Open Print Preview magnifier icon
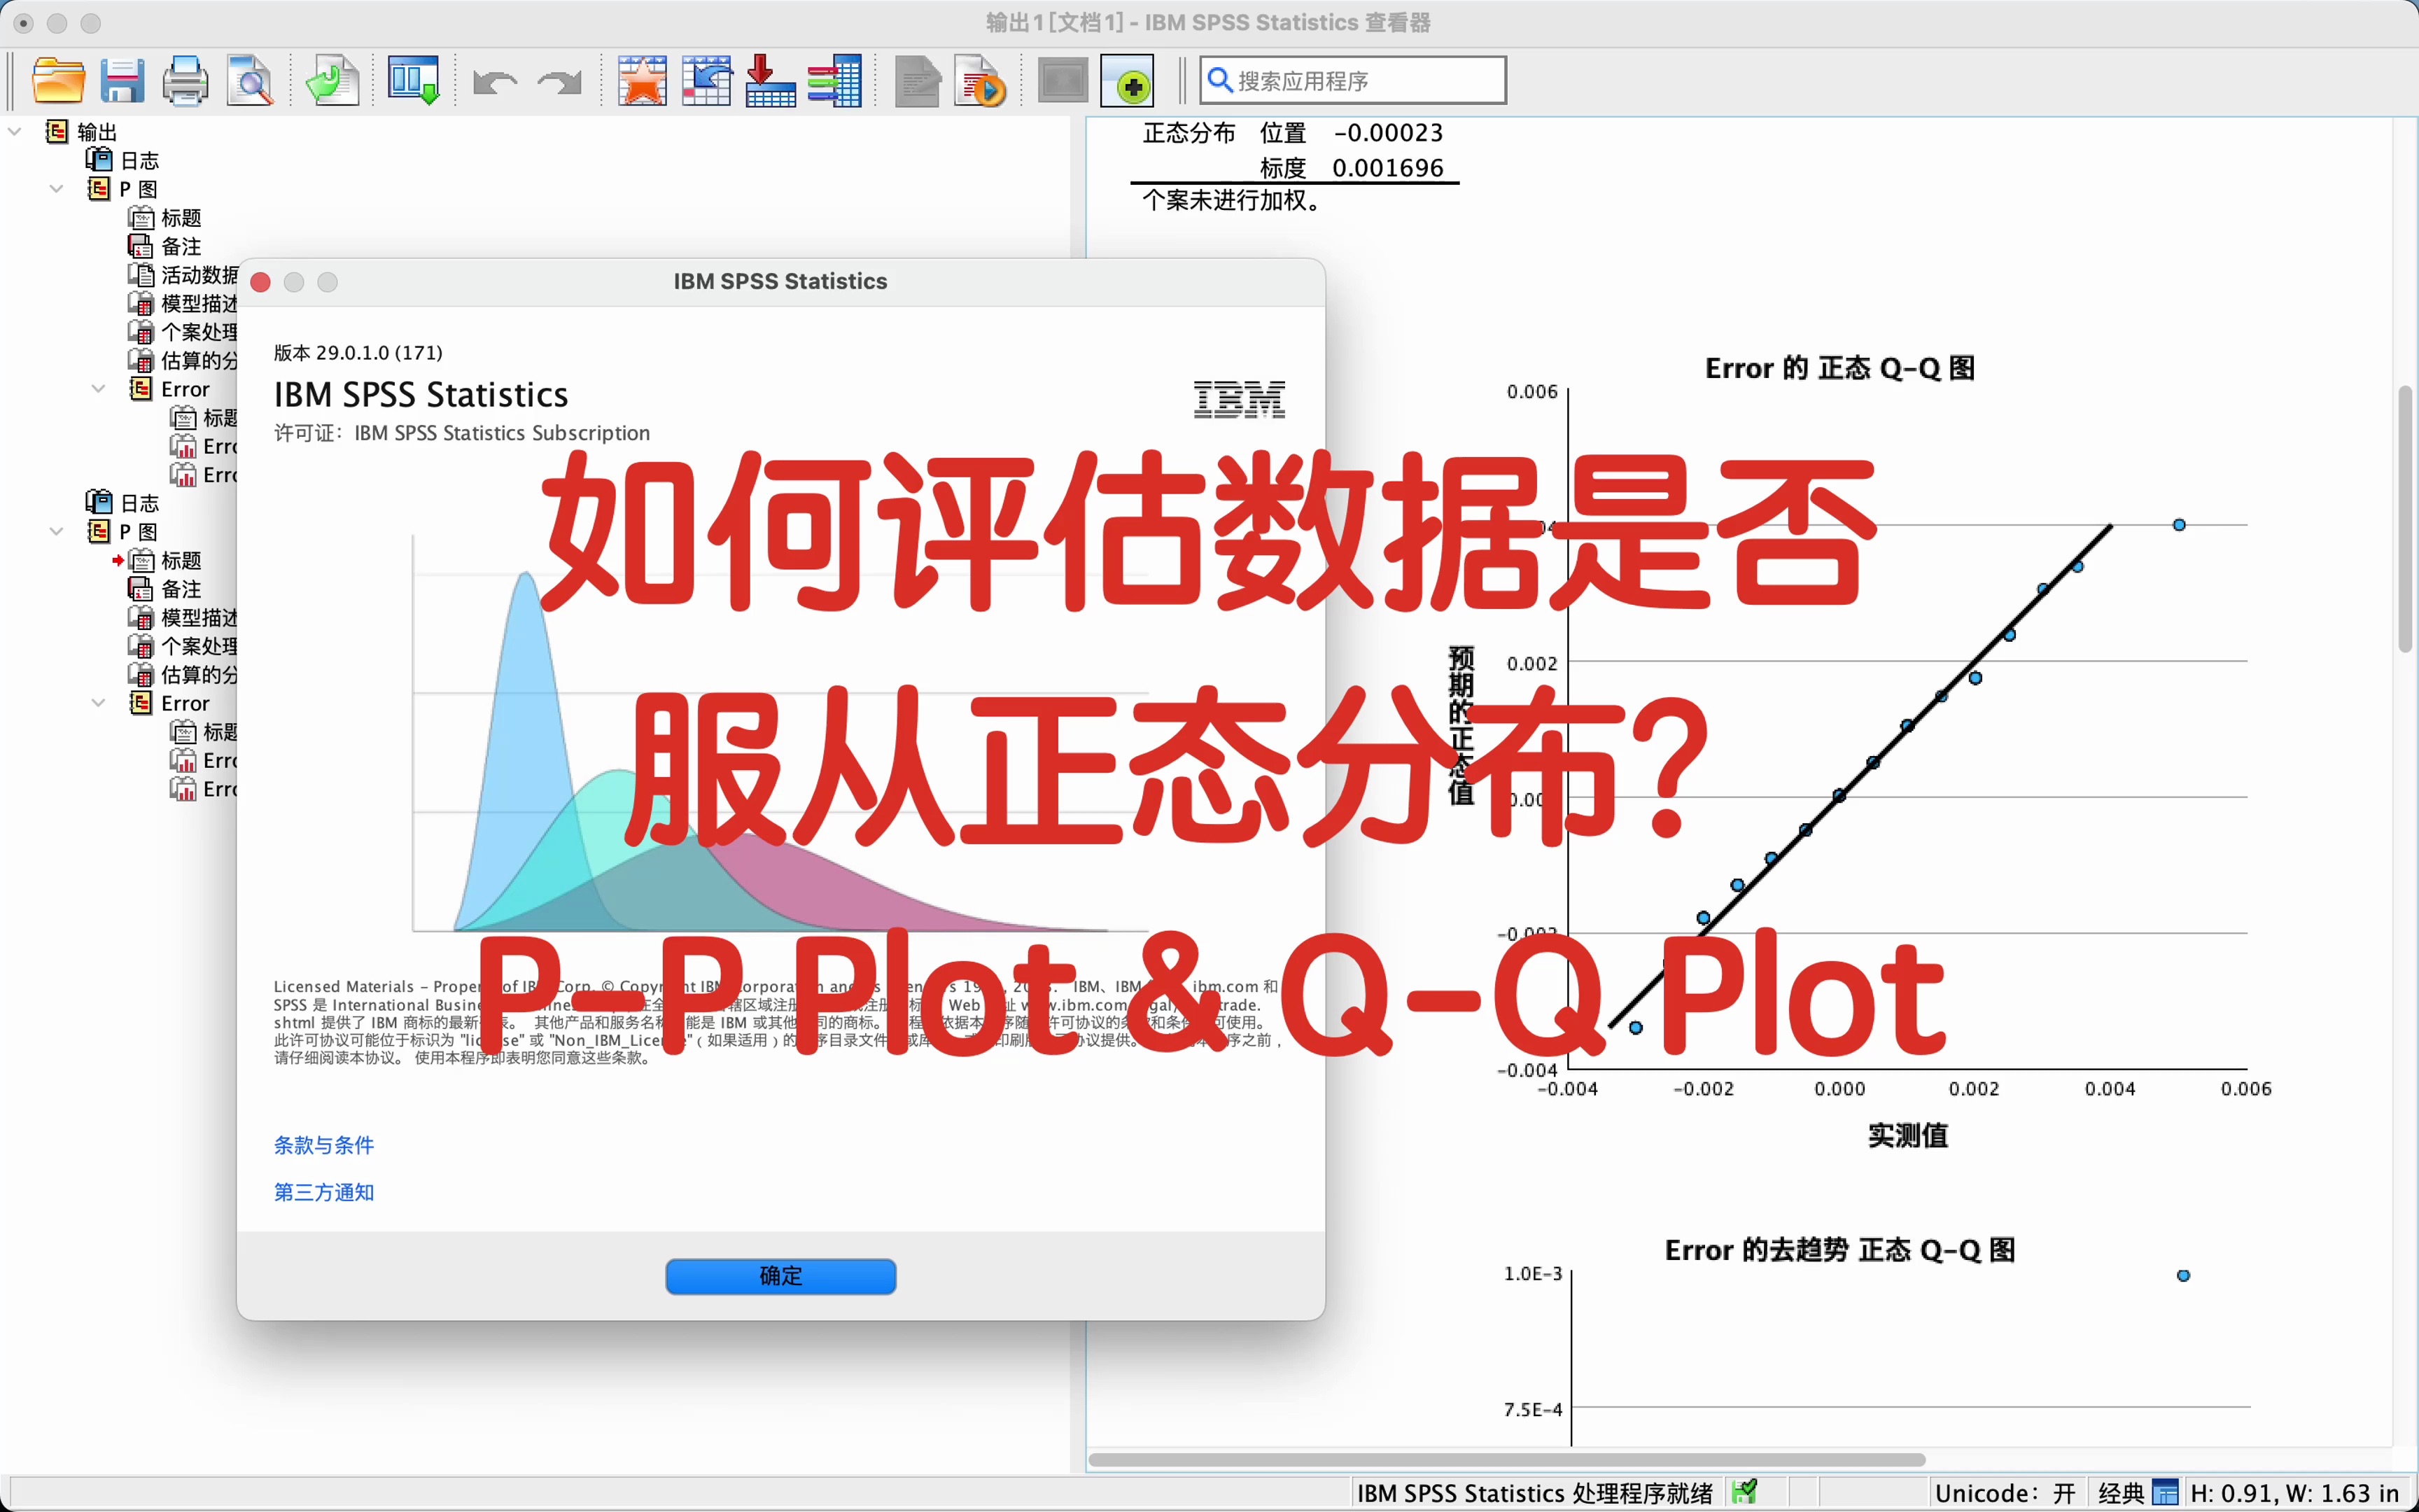This screenshot has width=2419, height=1512. (x=250, y=81)
